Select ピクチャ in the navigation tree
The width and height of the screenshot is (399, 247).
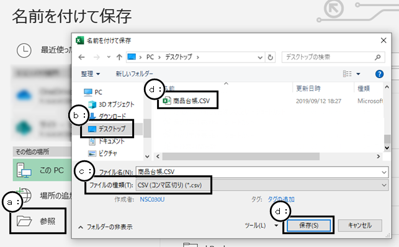coord(102,154)
